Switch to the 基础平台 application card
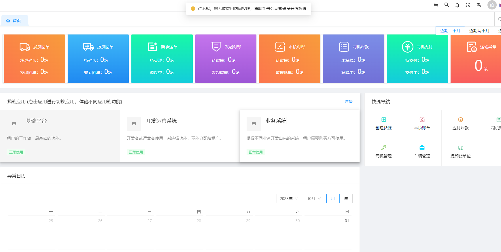This screenshot has height=252, width=501. coord(60,136)
